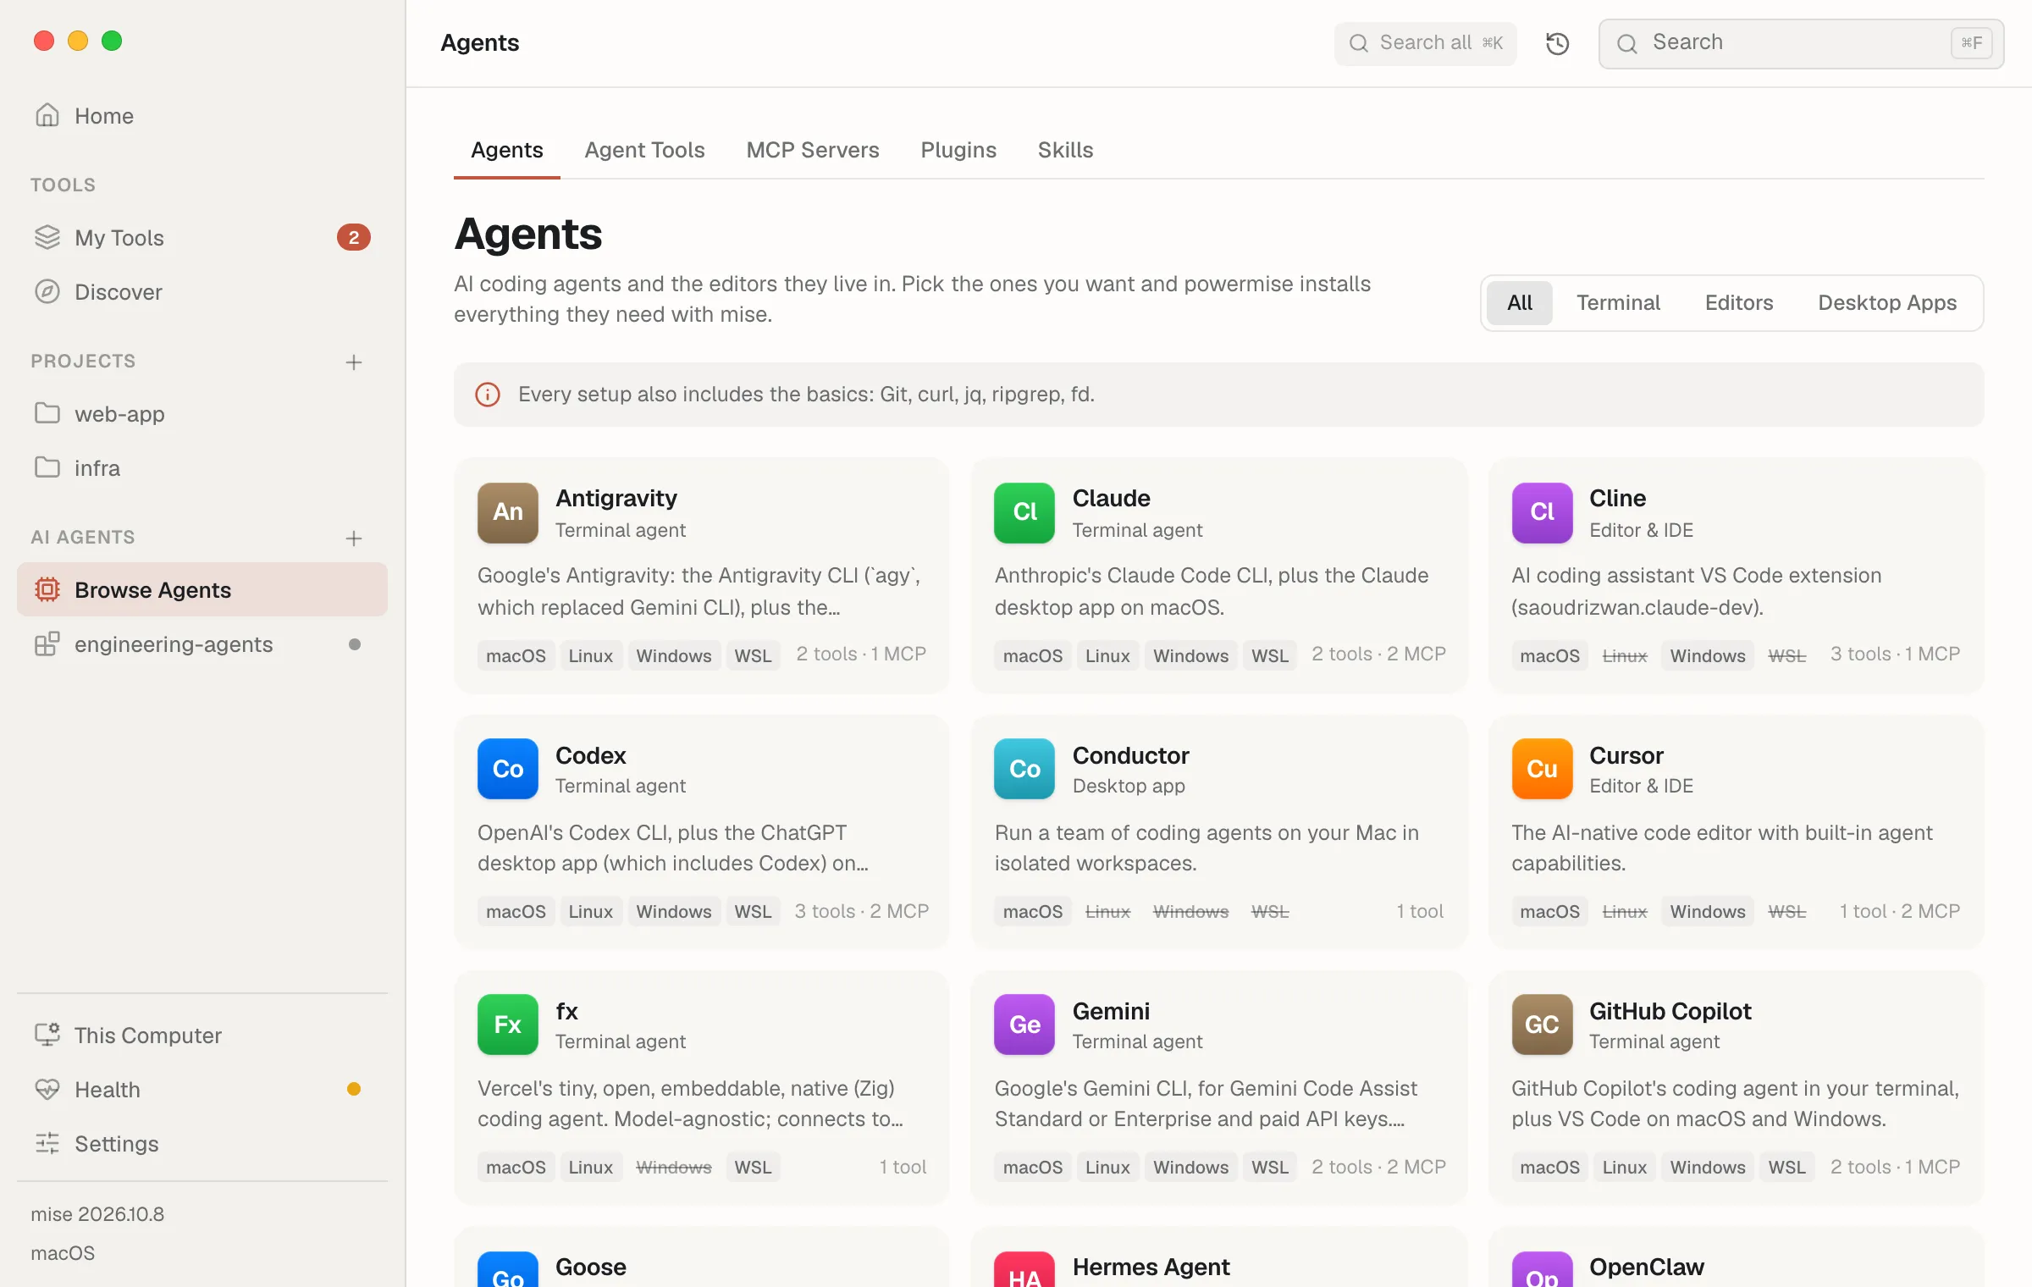The width and height of the screenshot is (2032, 1287).
Task: Click the Search input field
Action: 1801,43
